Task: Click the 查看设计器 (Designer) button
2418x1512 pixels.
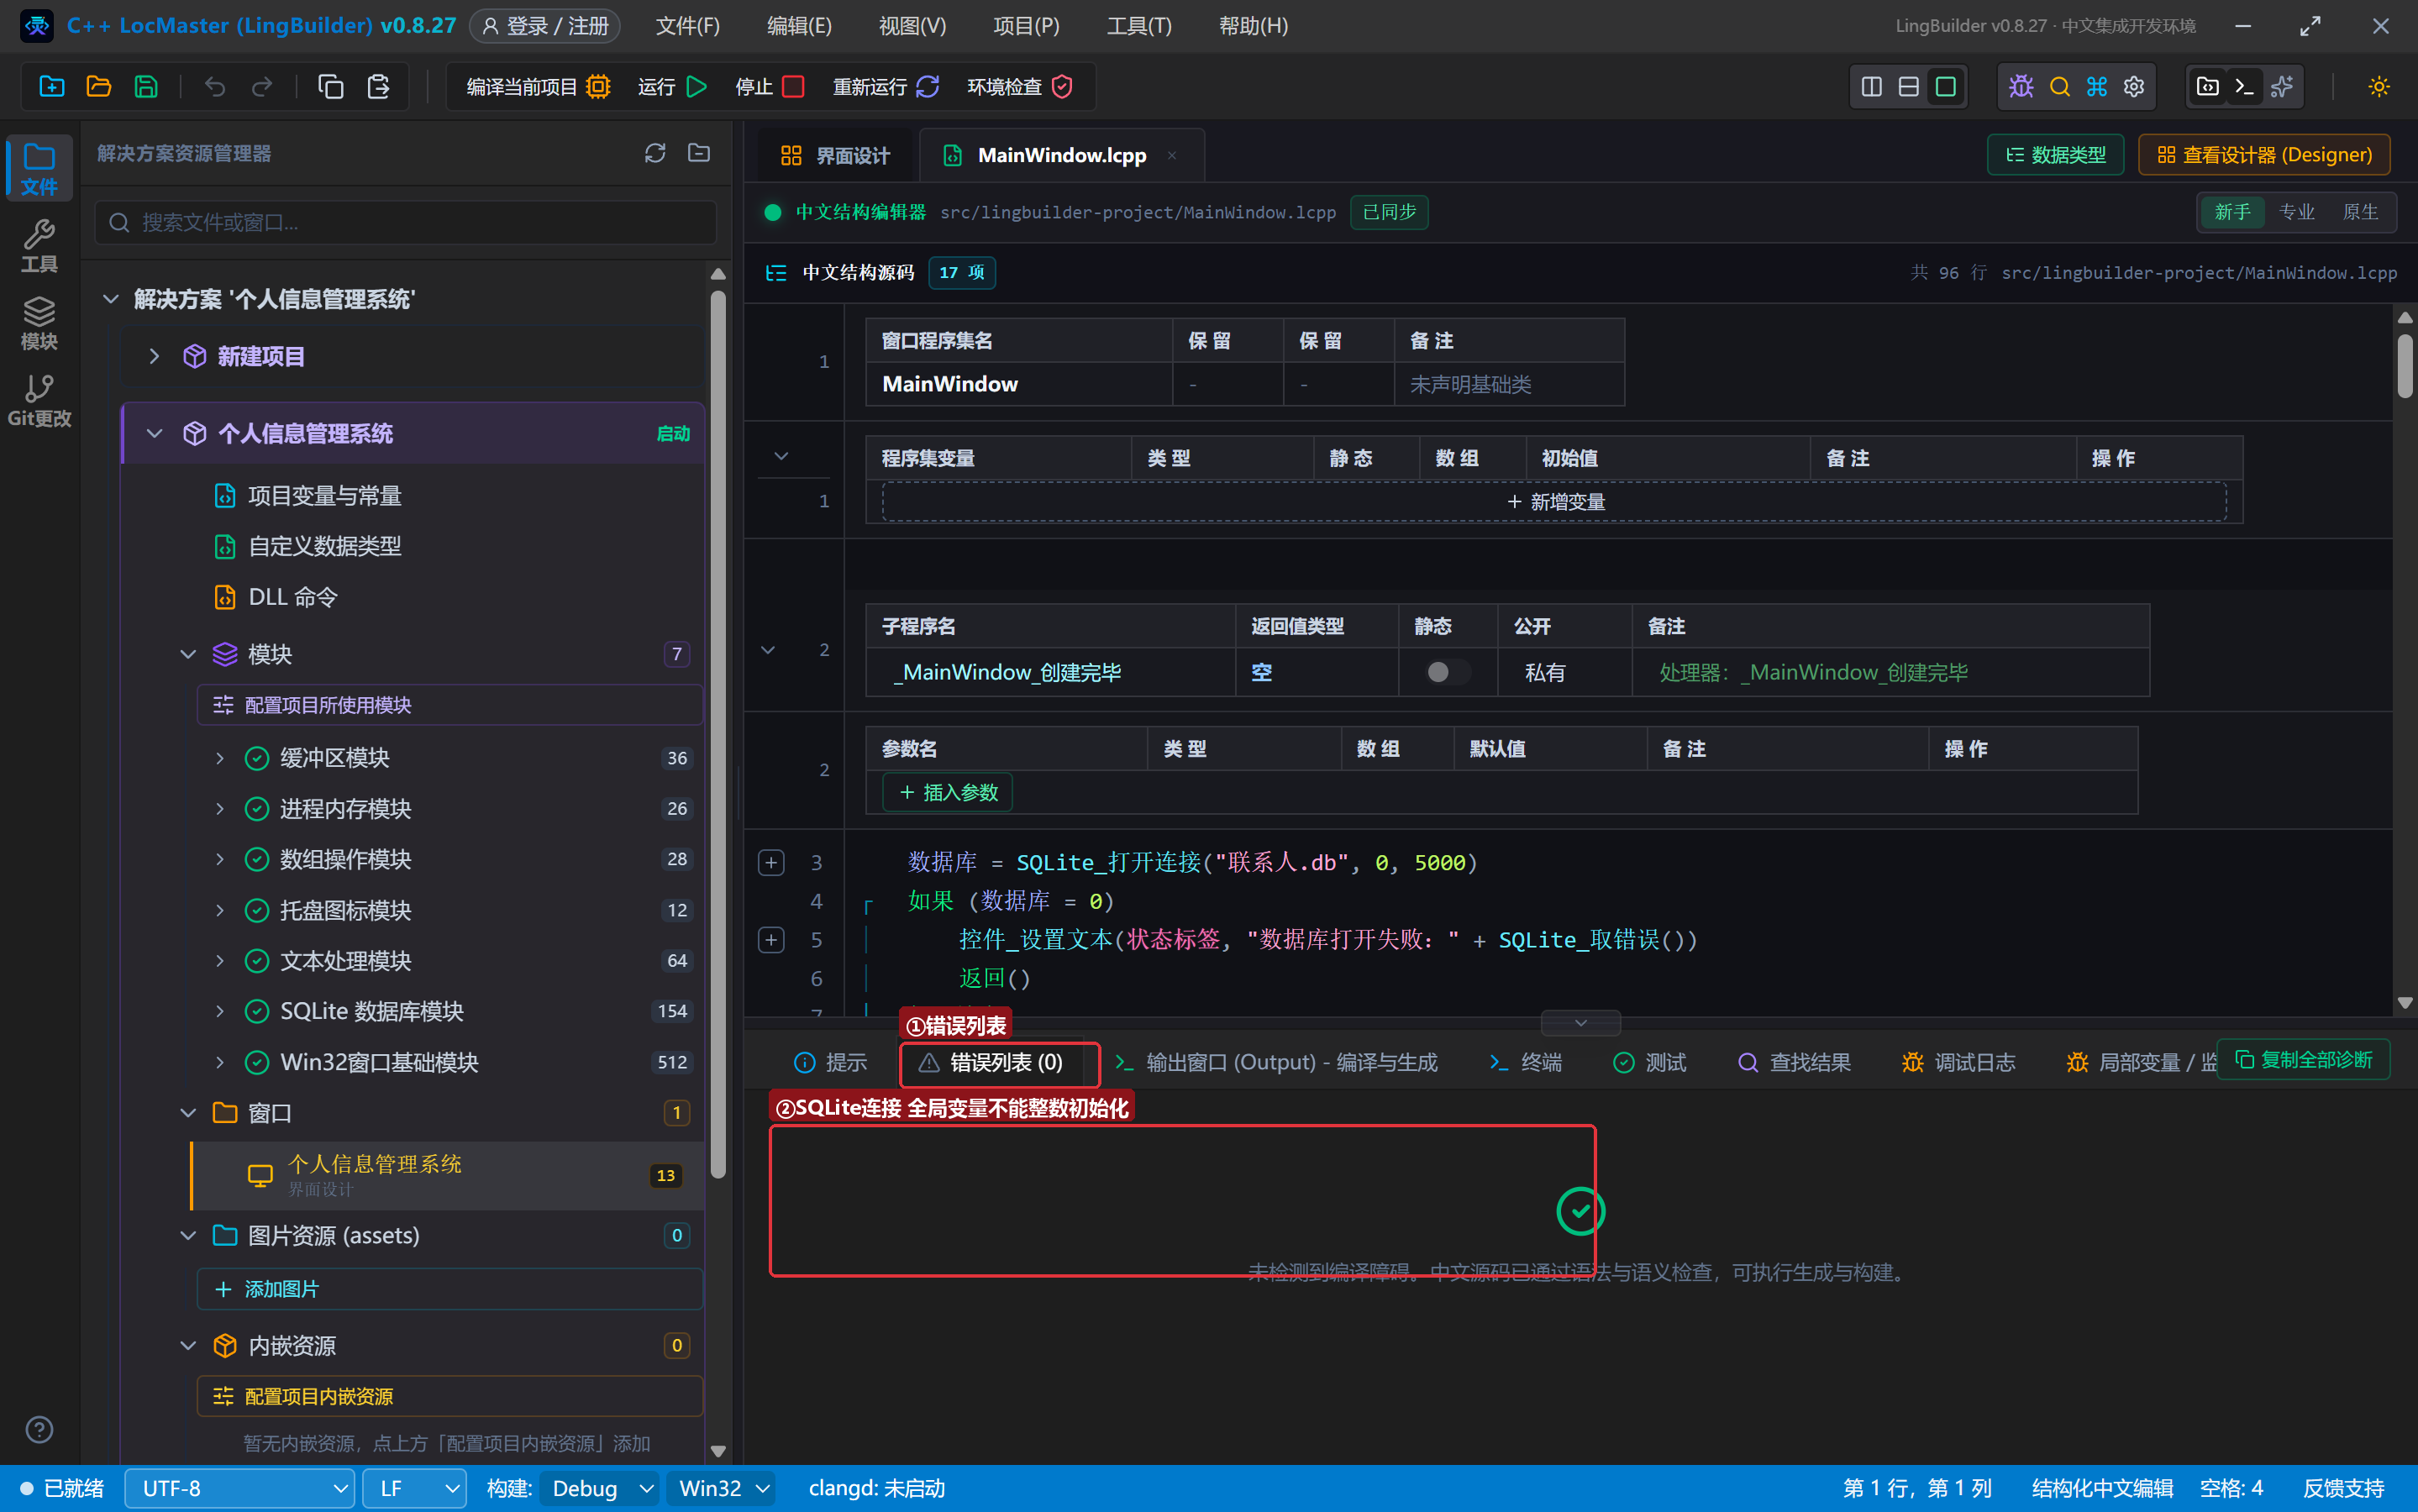Action: click(2264, 155)
